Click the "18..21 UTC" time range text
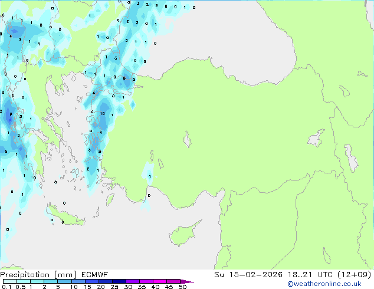The height and width of the screenshot is (289, 374). [x=310, y=275]
